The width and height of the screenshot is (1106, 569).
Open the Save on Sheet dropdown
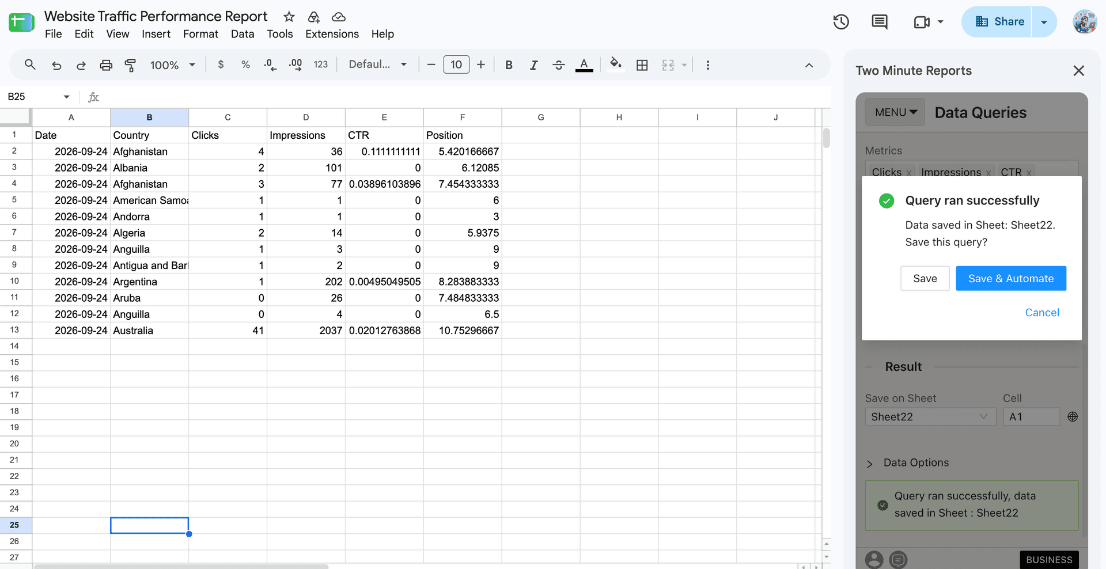930,416
